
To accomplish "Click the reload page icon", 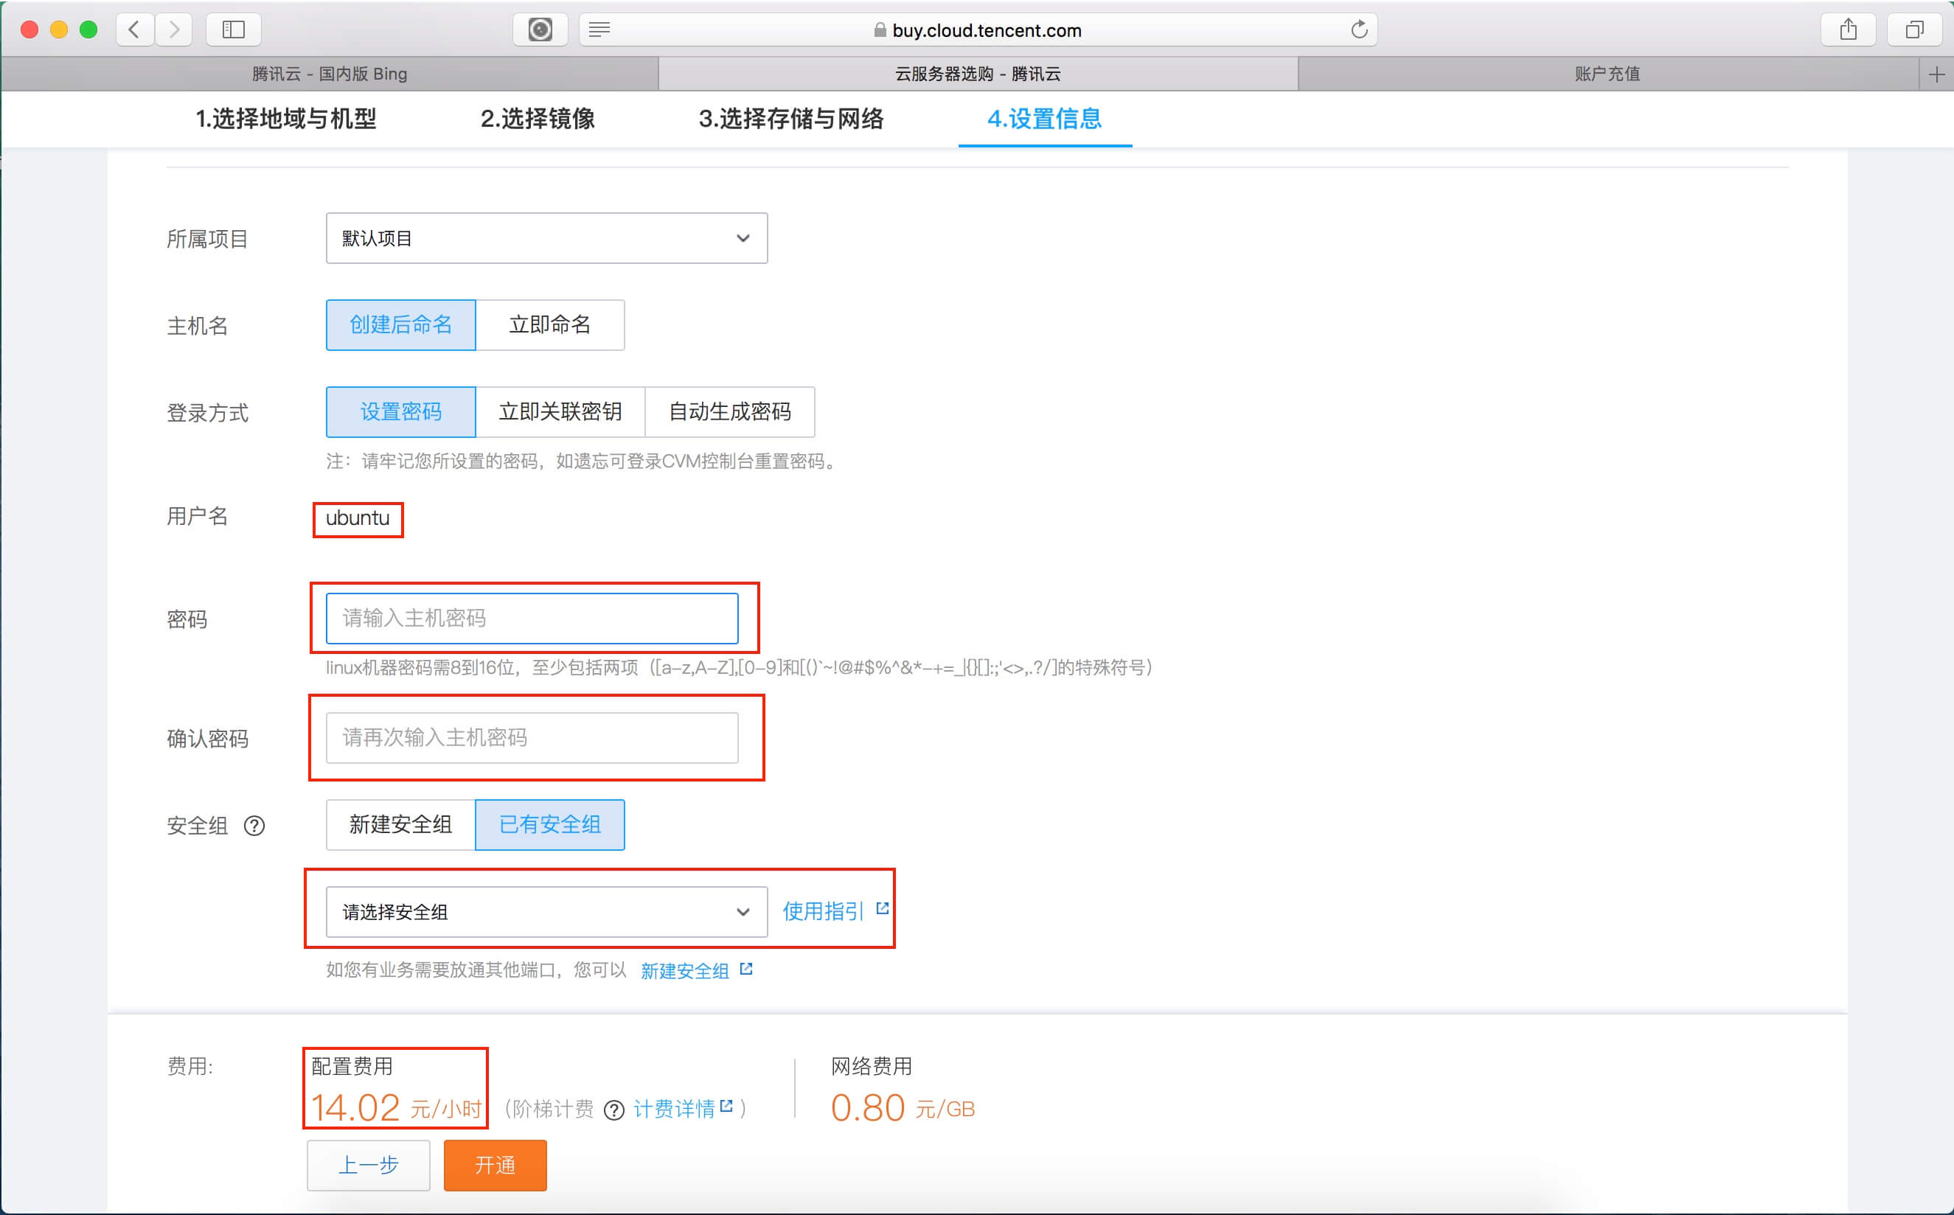I will [1359, 29].
